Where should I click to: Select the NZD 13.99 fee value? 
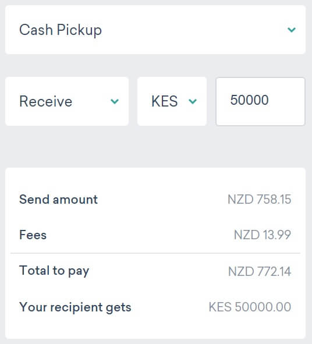263,235
